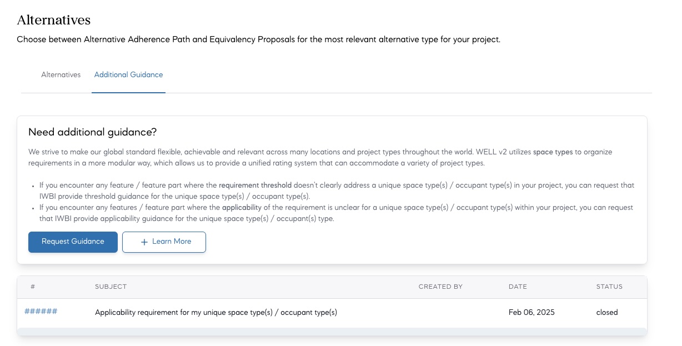Screen dimensions: 682x346
Task: Click the Feb 06, 2025 date cell
Action: [531, 313]
